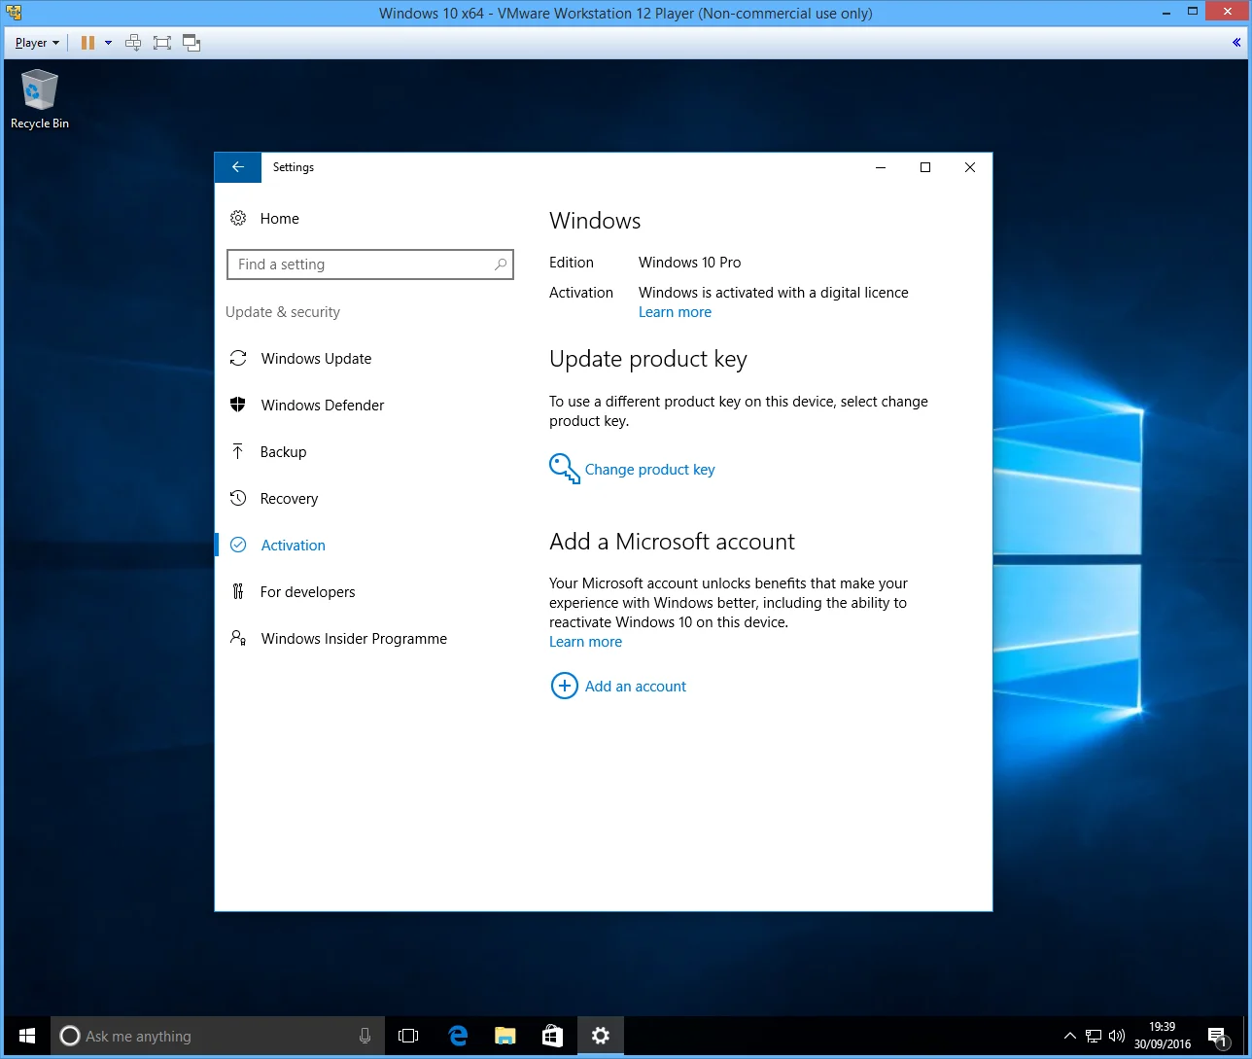
Task: Open the dropdown arrow beside the pause icon
Action: (x=108, y=43)
